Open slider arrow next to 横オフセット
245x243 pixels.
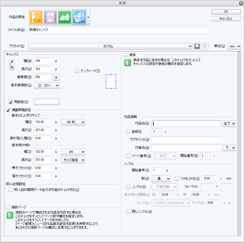56,168
